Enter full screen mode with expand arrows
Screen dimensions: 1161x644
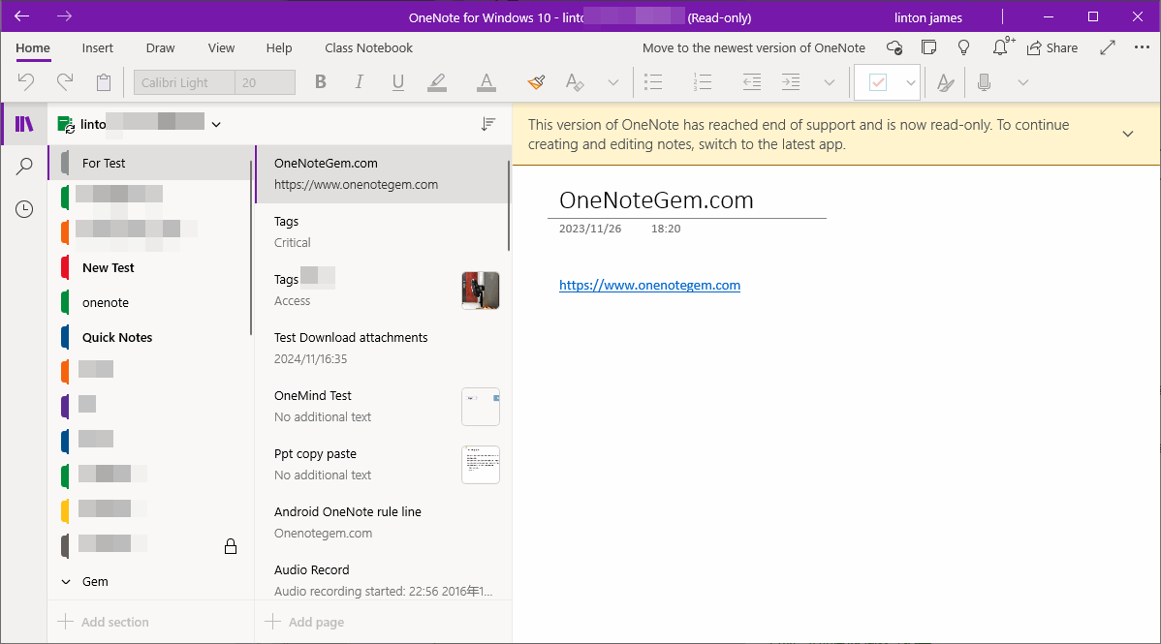pyautogui.click(x=1108, y=47)
